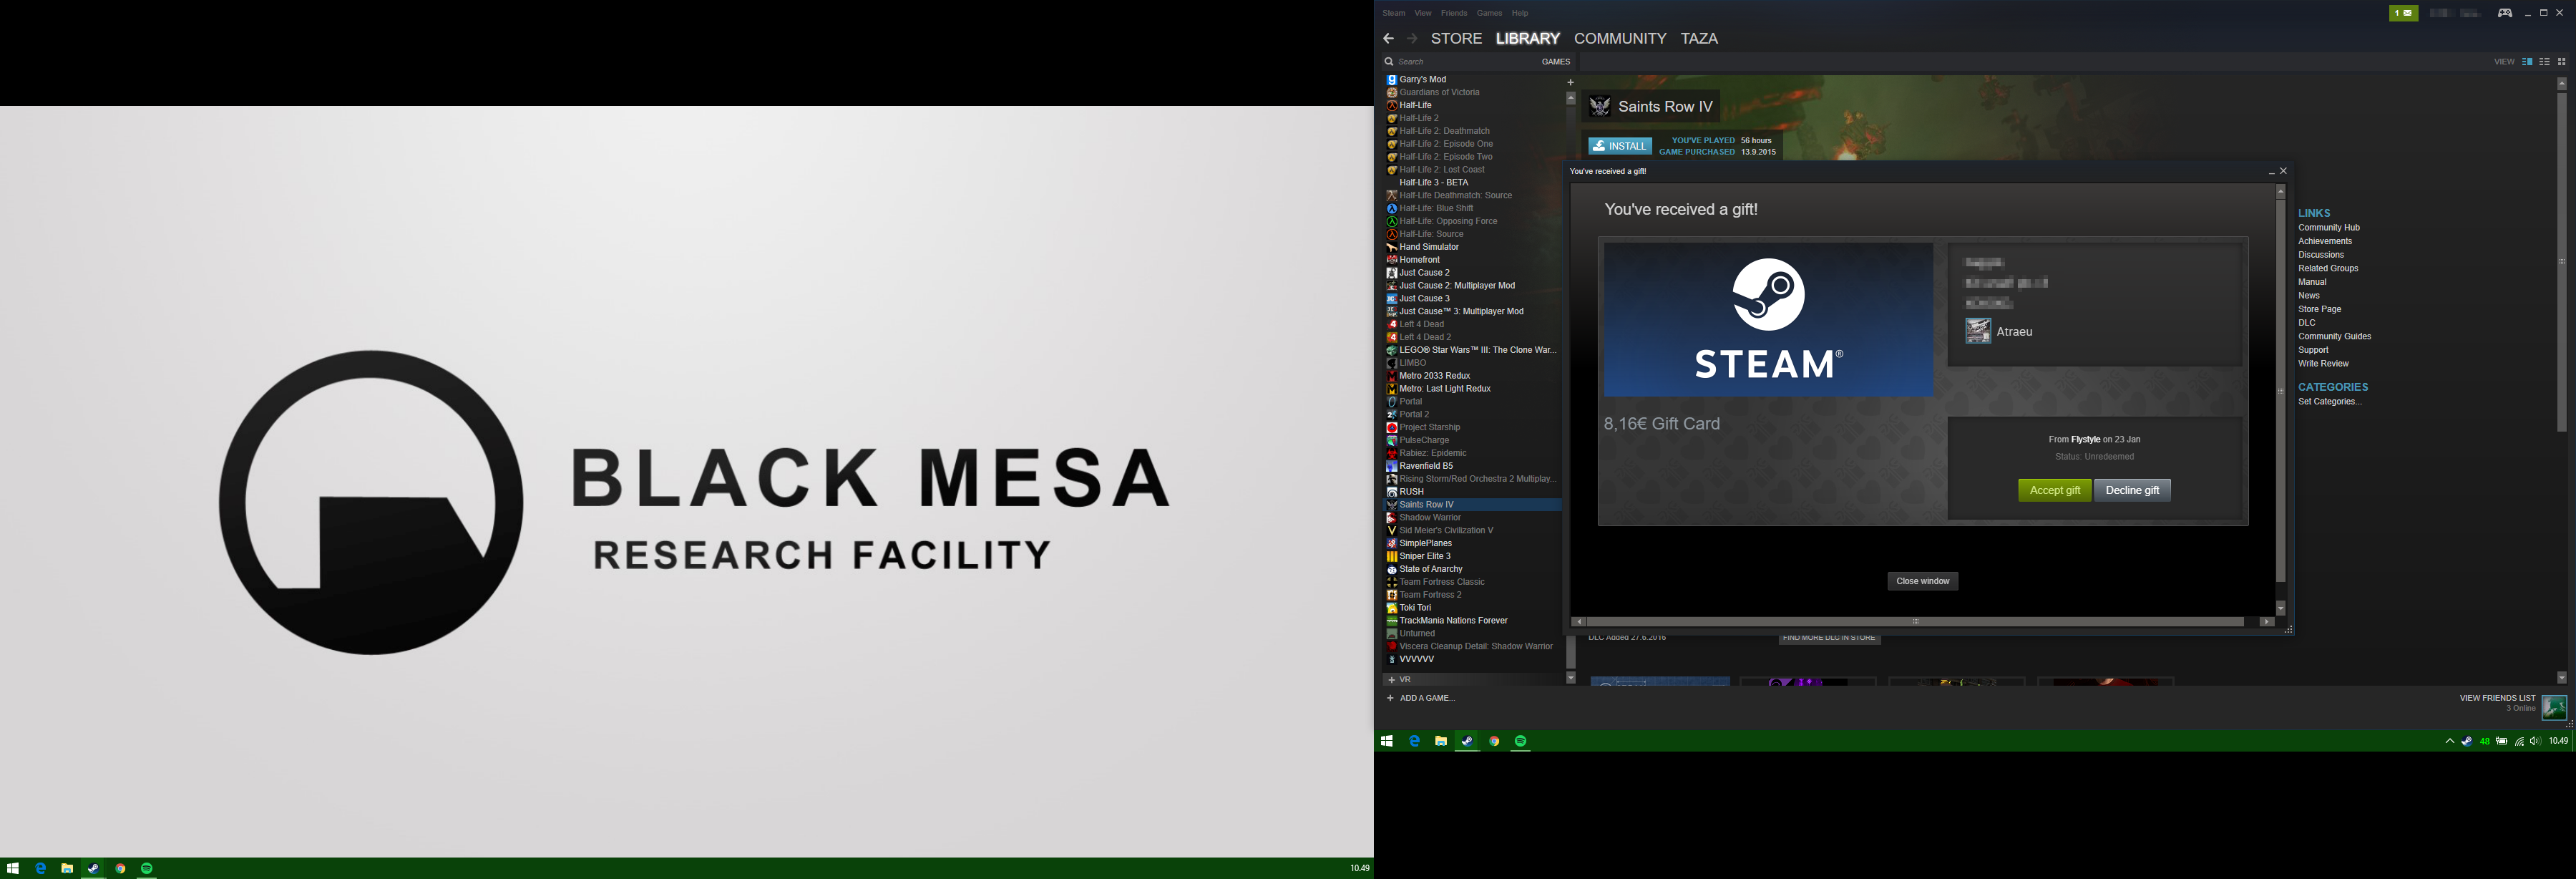Image resolution: width=2576 pixels, height=879 pixels.
Task: Click Atraeu's avatar in the gift window
Action: tap(1977, 331)
